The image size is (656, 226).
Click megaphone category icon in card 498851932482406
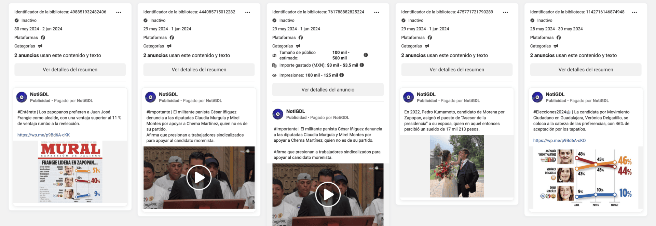point(40,46)
